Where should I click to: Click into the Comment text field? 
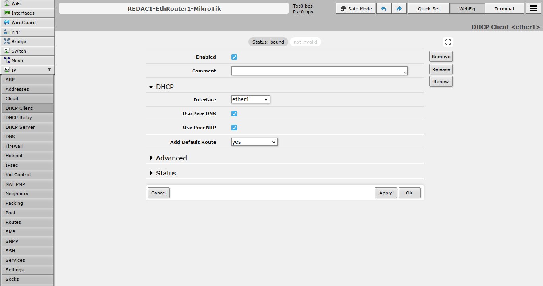319,71
